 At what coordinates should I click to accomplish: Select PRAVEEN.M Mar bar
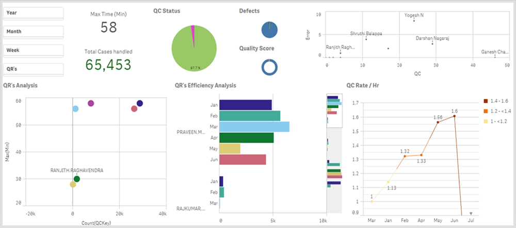[x=254, y=127]
